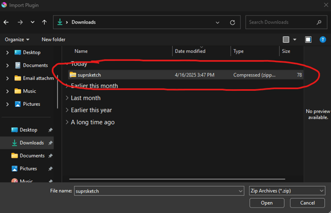
Task: Sort by the Date modified column
Action: point(190,51)
